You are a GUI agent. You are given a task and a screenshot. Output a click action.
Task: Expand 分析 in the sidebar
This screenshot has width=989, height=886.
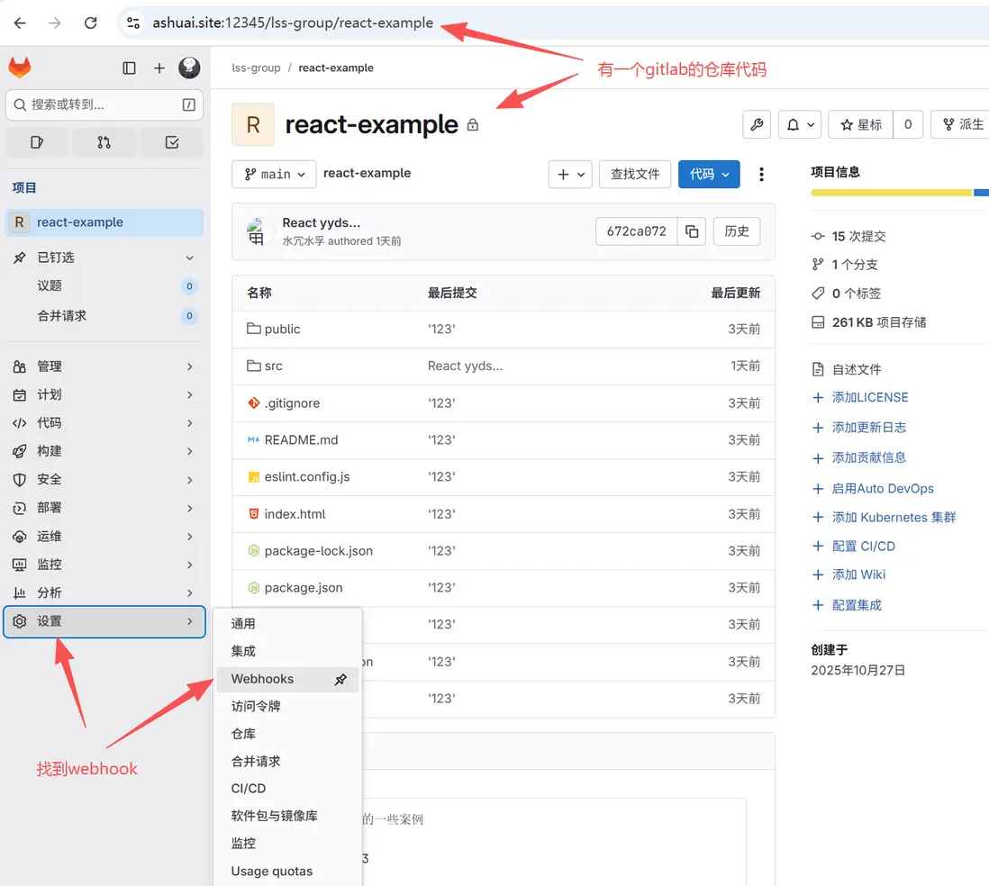[104, 592]
